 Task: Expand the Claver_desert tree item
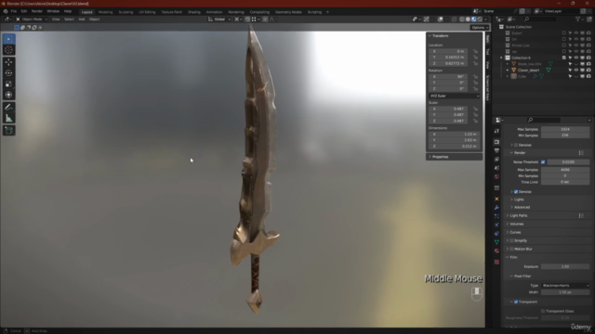[x=508, y=71]
